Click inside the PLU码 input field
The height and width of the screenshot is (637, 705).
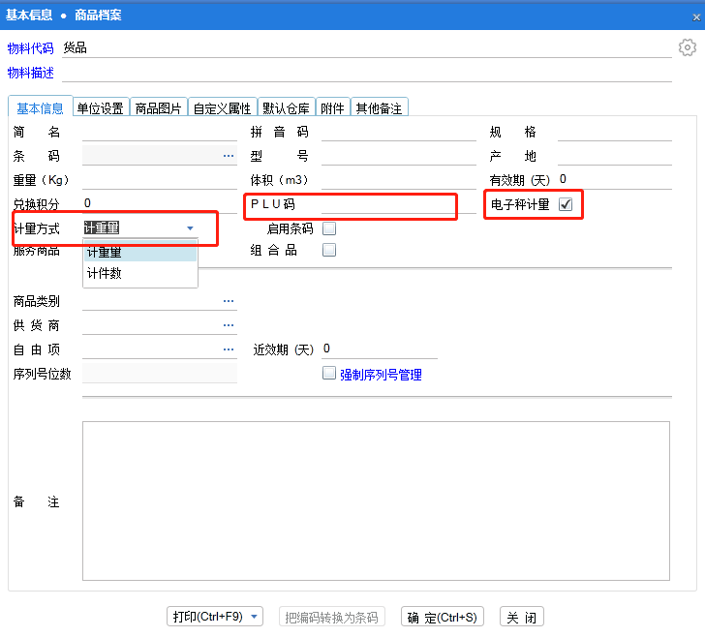pos(385,204)
